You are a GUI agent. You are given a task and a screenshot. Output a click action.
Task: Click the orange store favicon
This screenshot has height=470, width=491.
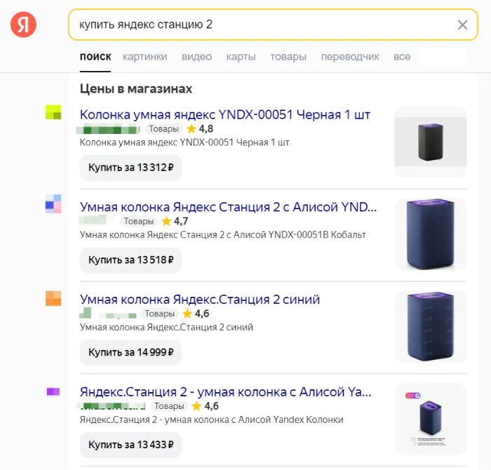click(53, 298)
